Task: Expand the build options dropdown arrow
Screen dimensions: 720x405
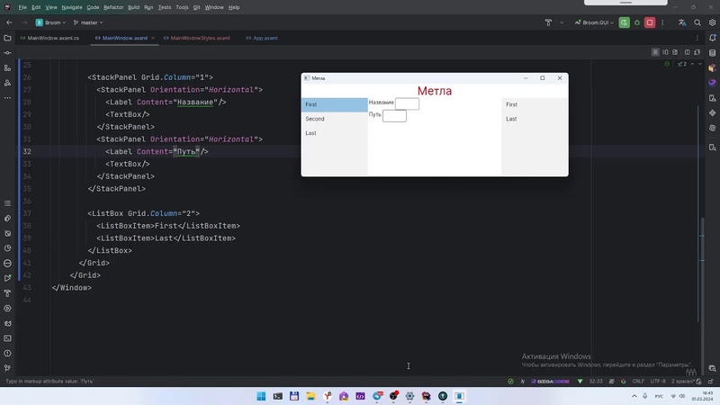Action: point(562,22)
